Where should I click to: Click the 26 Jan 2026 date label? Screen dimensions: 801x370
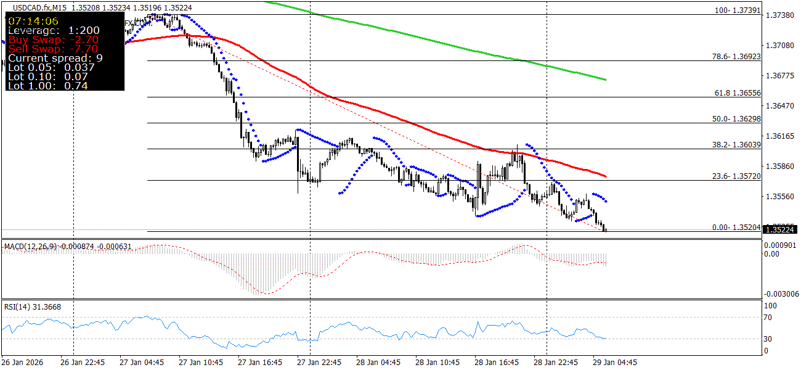coord(22,363)
